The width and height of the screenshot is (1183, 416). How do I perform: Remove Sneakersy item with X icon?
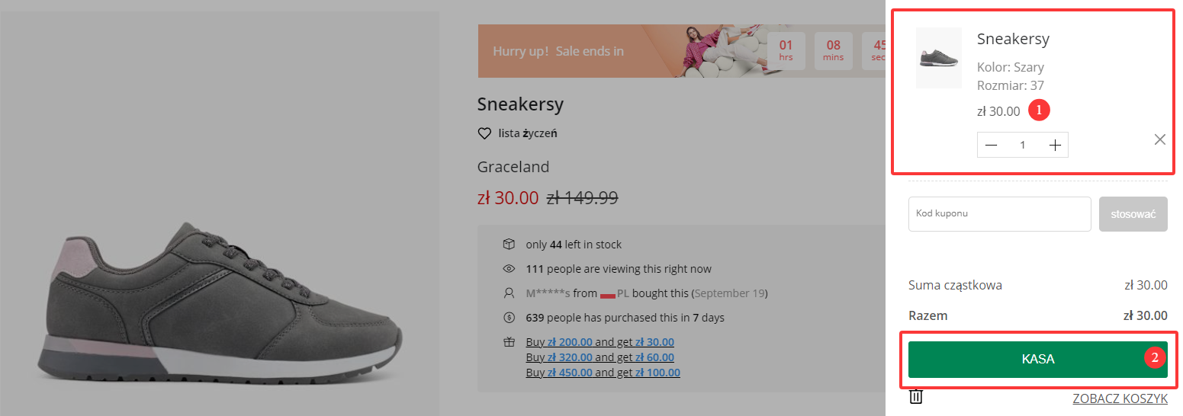pos(1159,139)
